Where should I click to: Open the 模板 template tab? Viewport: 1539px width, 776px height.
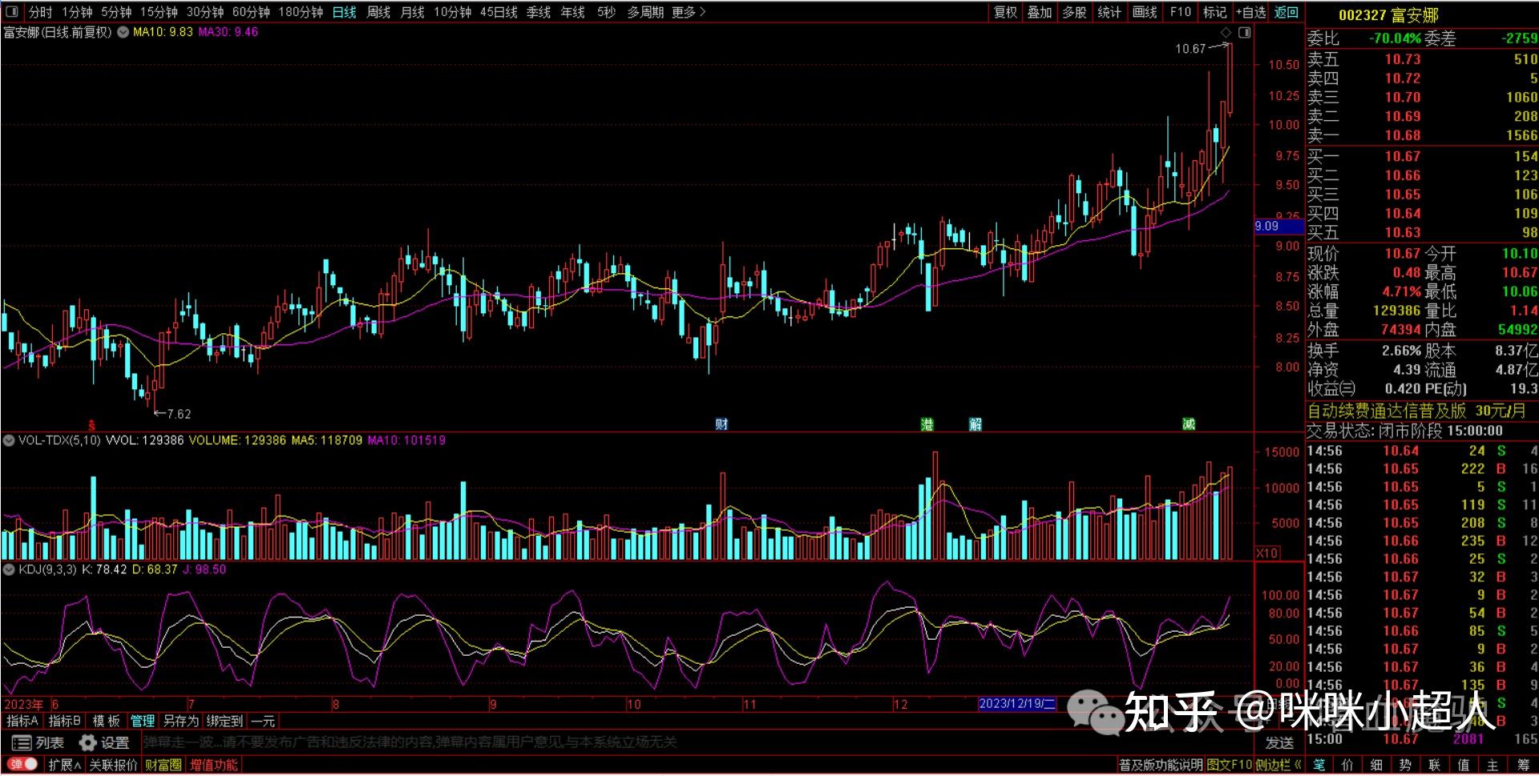point(106,722)
